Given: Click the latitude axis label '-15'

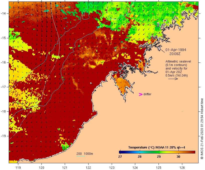Looking at the screenshot, I should click(x=3, y=38).
